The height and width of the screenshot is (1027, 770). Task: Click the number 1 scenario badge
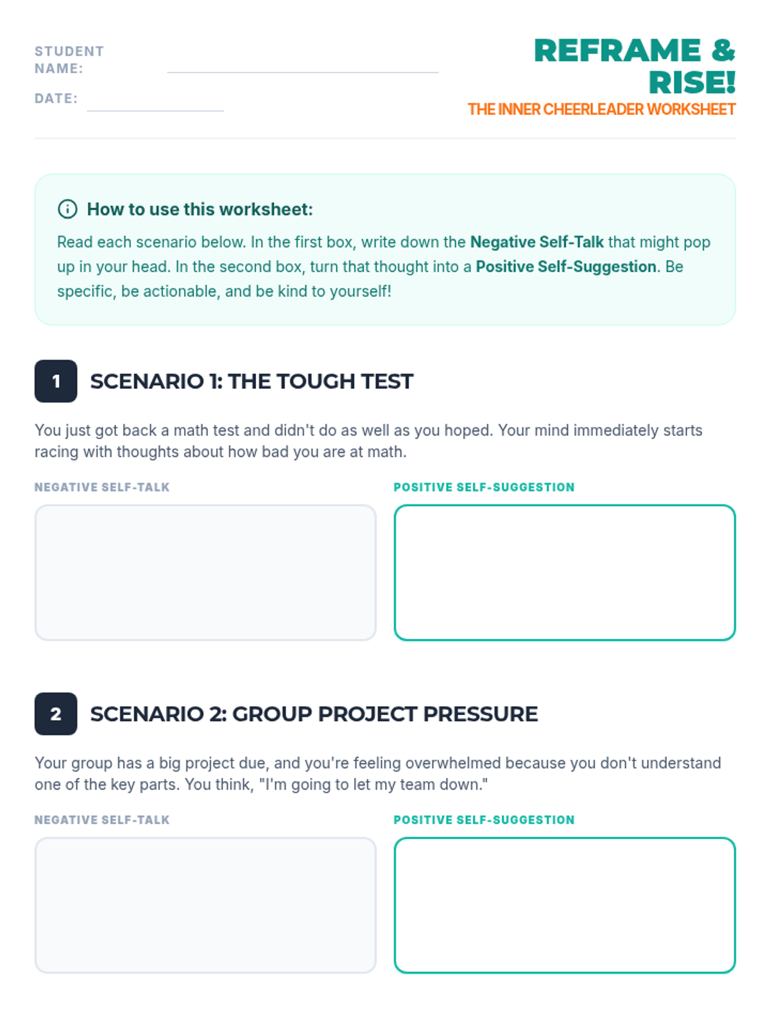pos(56,381)
